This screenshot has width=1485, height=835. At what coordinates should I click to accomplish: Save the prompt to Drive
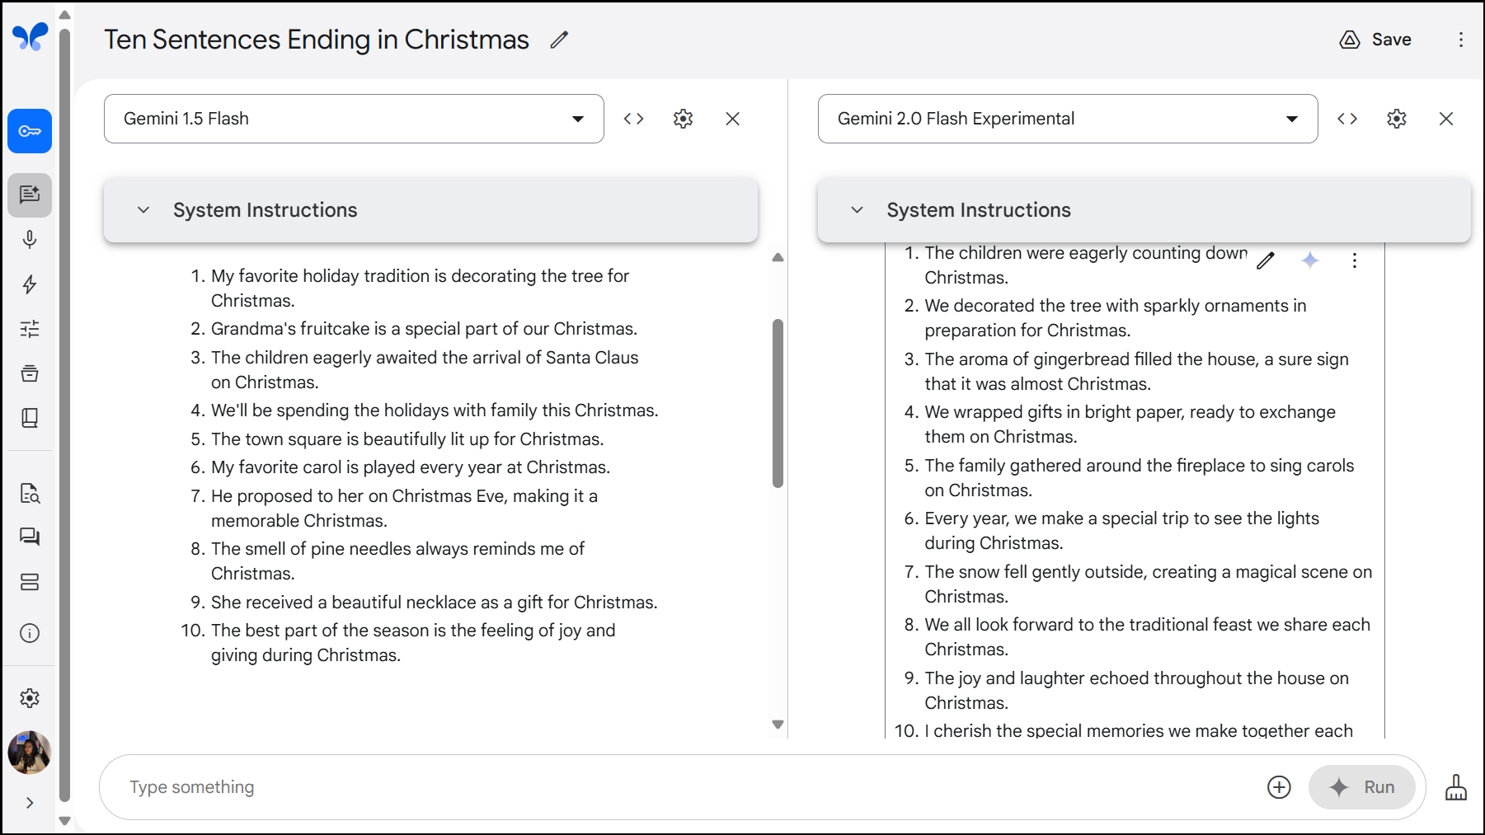(x=1375, y=40)
